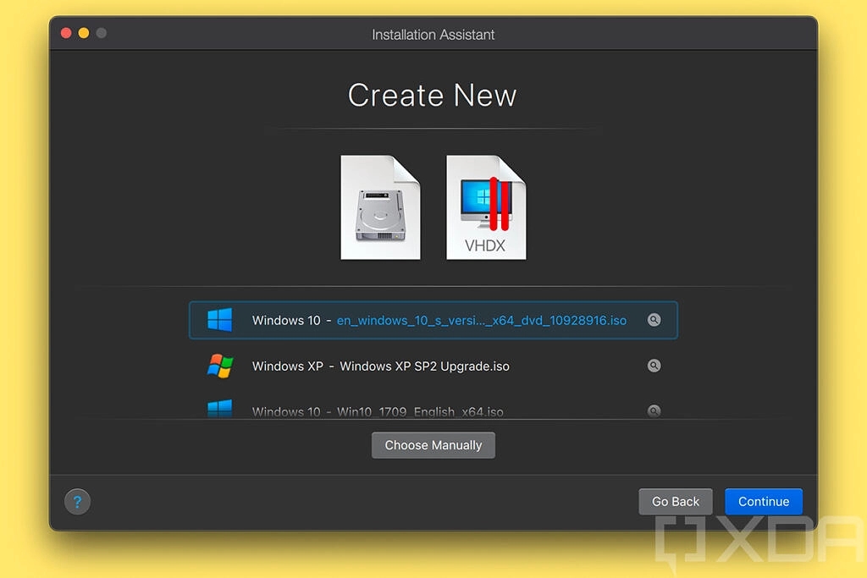
Task: Click the Windows logo next to Win10_1709 entry
Action: pos(220,410)
